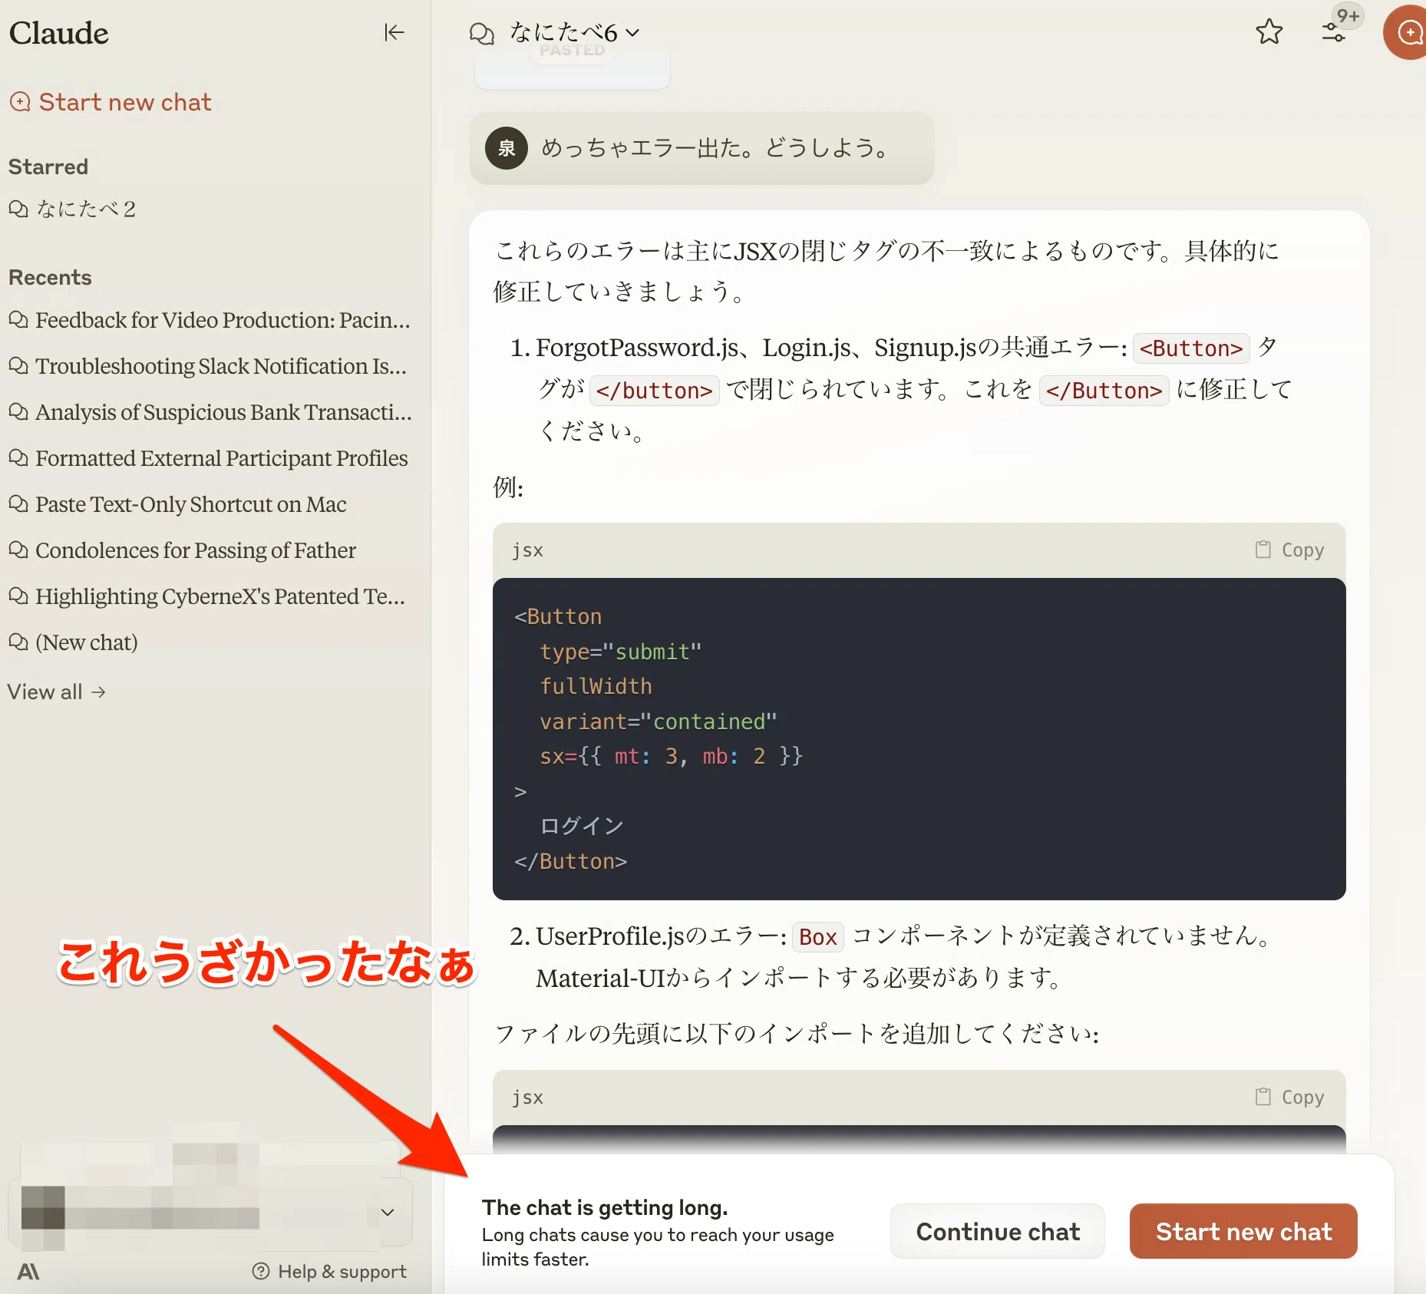This screenshot has height=1294, width=1426.
Task: Click the chat bubble icon beside なにたべ6 title
Action: [482, 34]
